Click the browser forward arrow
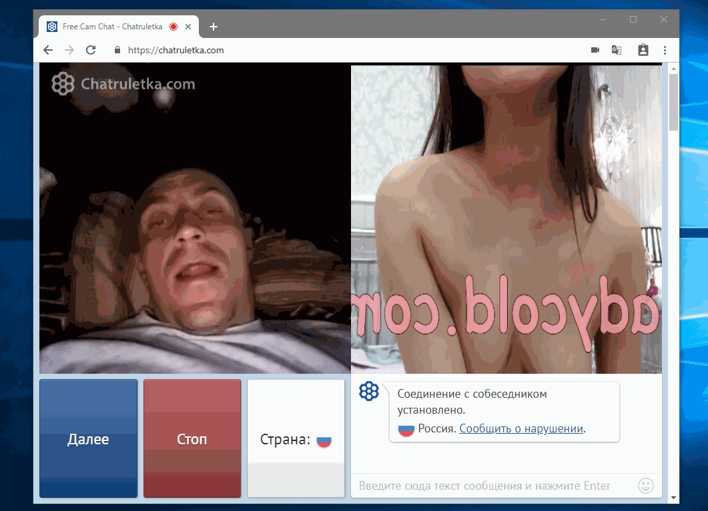Viewport: 708px width, 511px height. (69, 50)
